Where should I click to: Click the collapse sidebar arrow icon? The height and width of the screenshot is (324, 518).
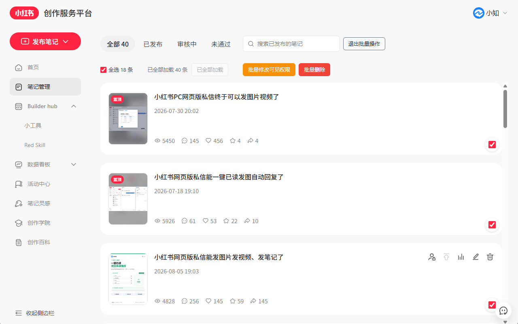[x=19, y=313]
